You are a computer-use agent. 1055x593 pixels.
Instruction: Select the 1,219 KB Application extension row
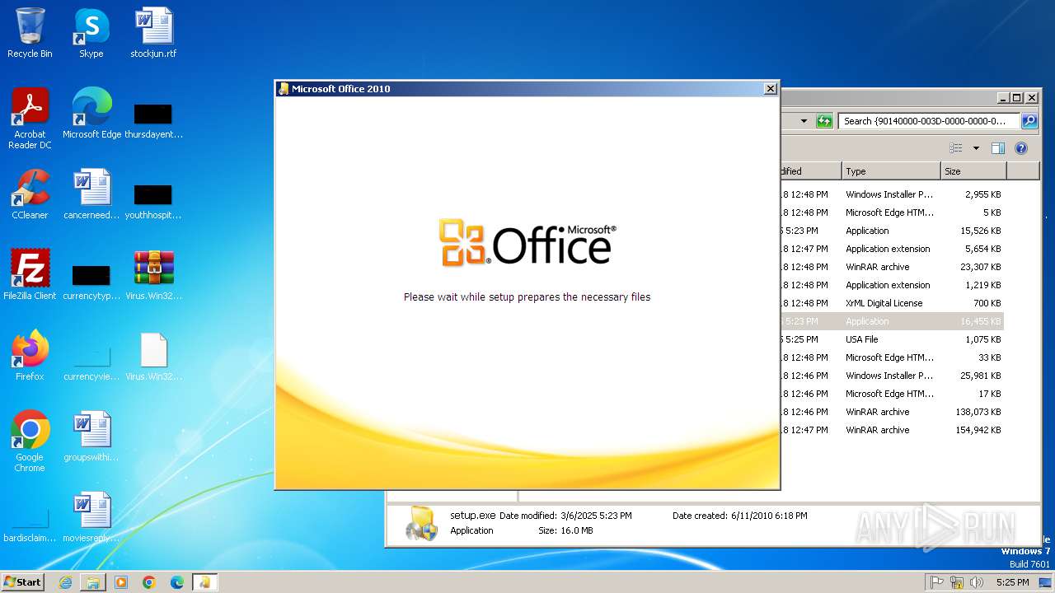891,285
